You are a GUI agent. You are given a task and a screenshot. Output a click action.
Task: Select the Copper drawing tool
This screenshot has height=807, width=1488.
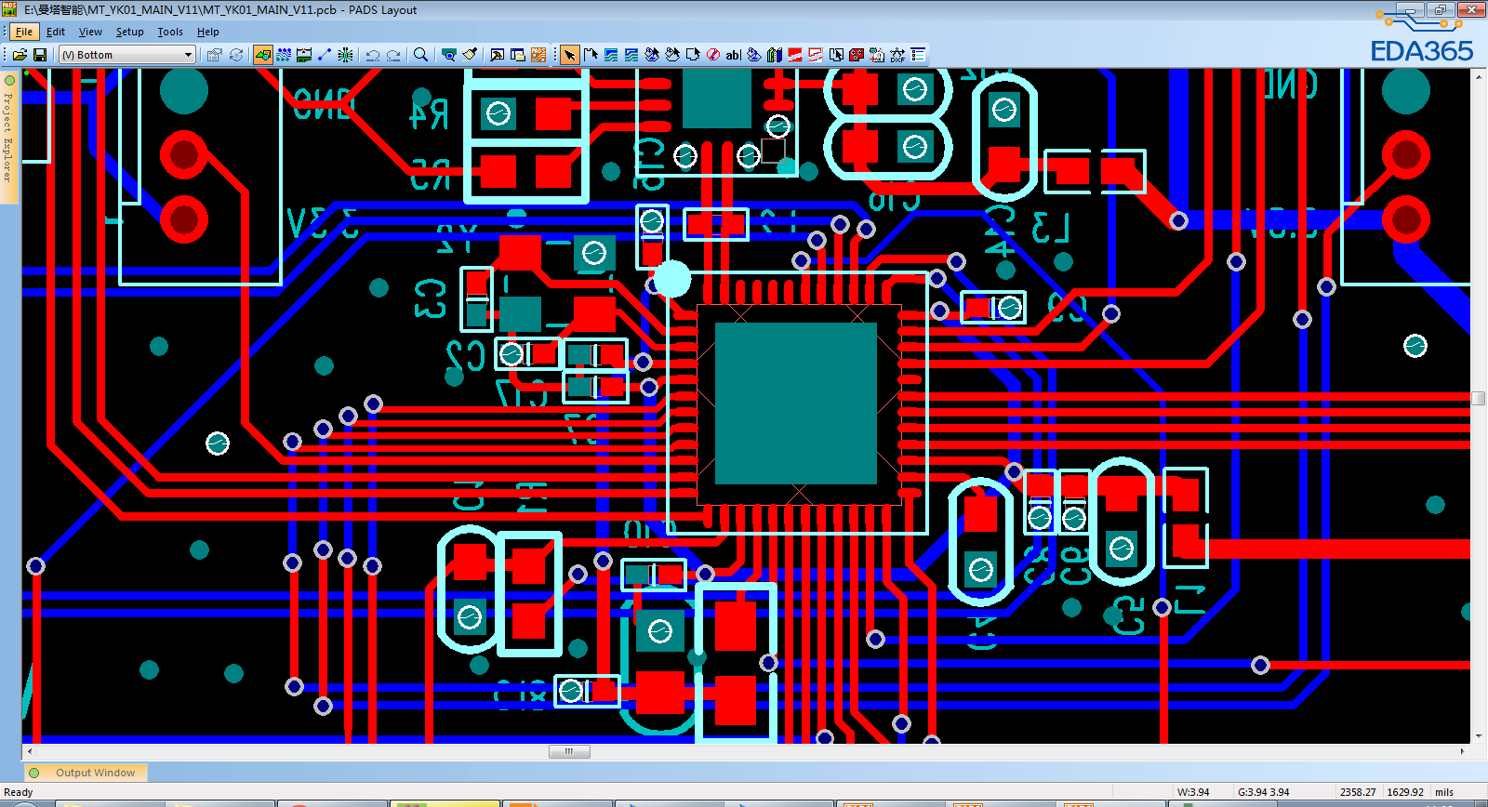(x=611, y=55)
